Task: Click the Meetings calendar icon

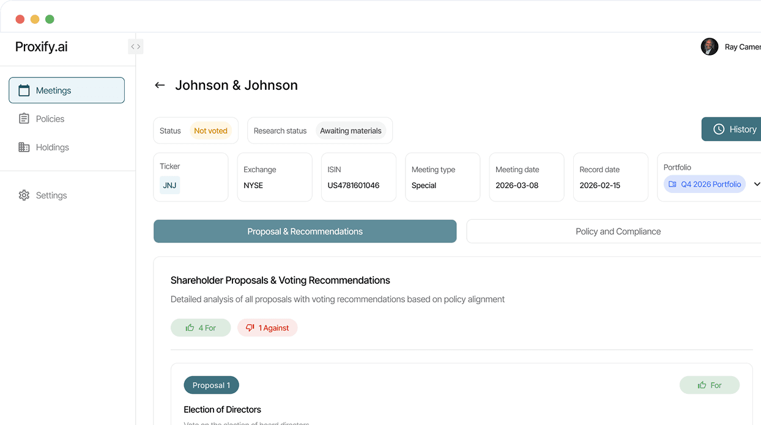Action: pyautogui.click(x=24, y=90)
